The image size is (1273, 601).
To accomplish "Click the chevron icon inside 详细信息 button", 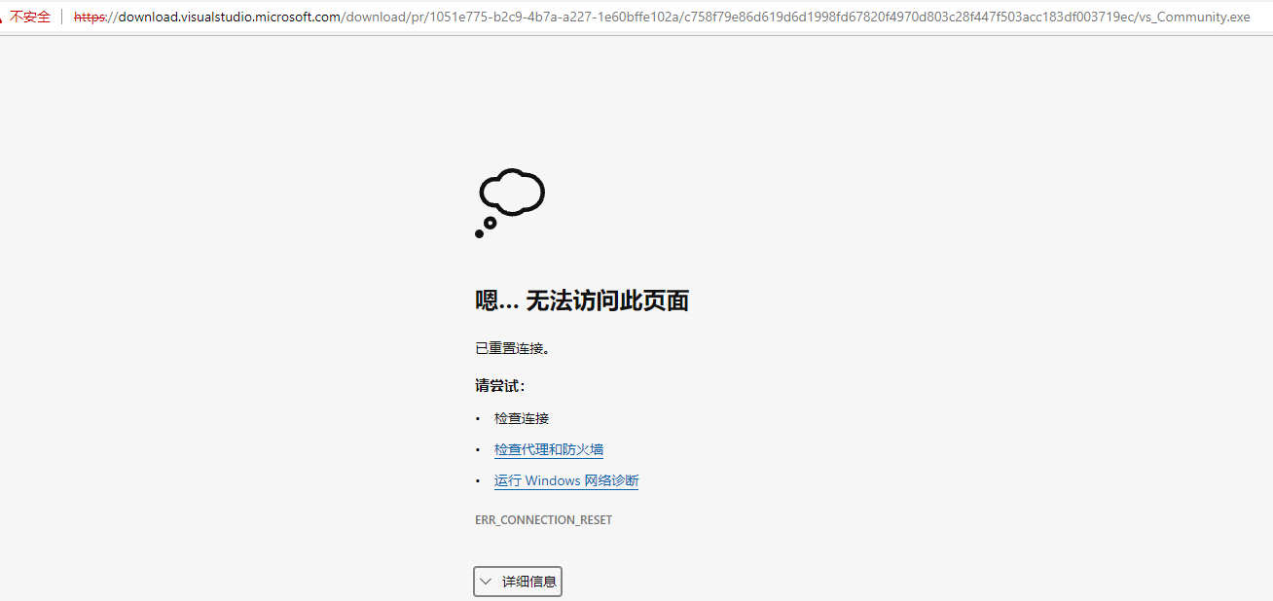I will (486, 581).
